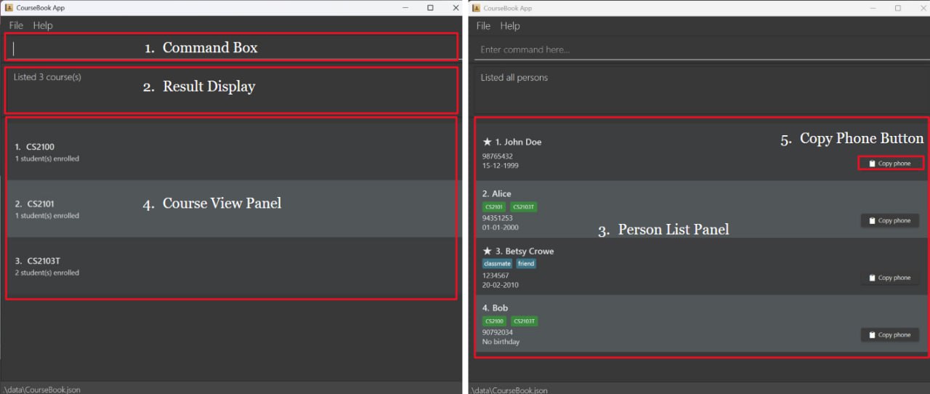The image size is (930, 394).
Task: Click Alice's birthday 01-01-2000
Action: point(501,228)
